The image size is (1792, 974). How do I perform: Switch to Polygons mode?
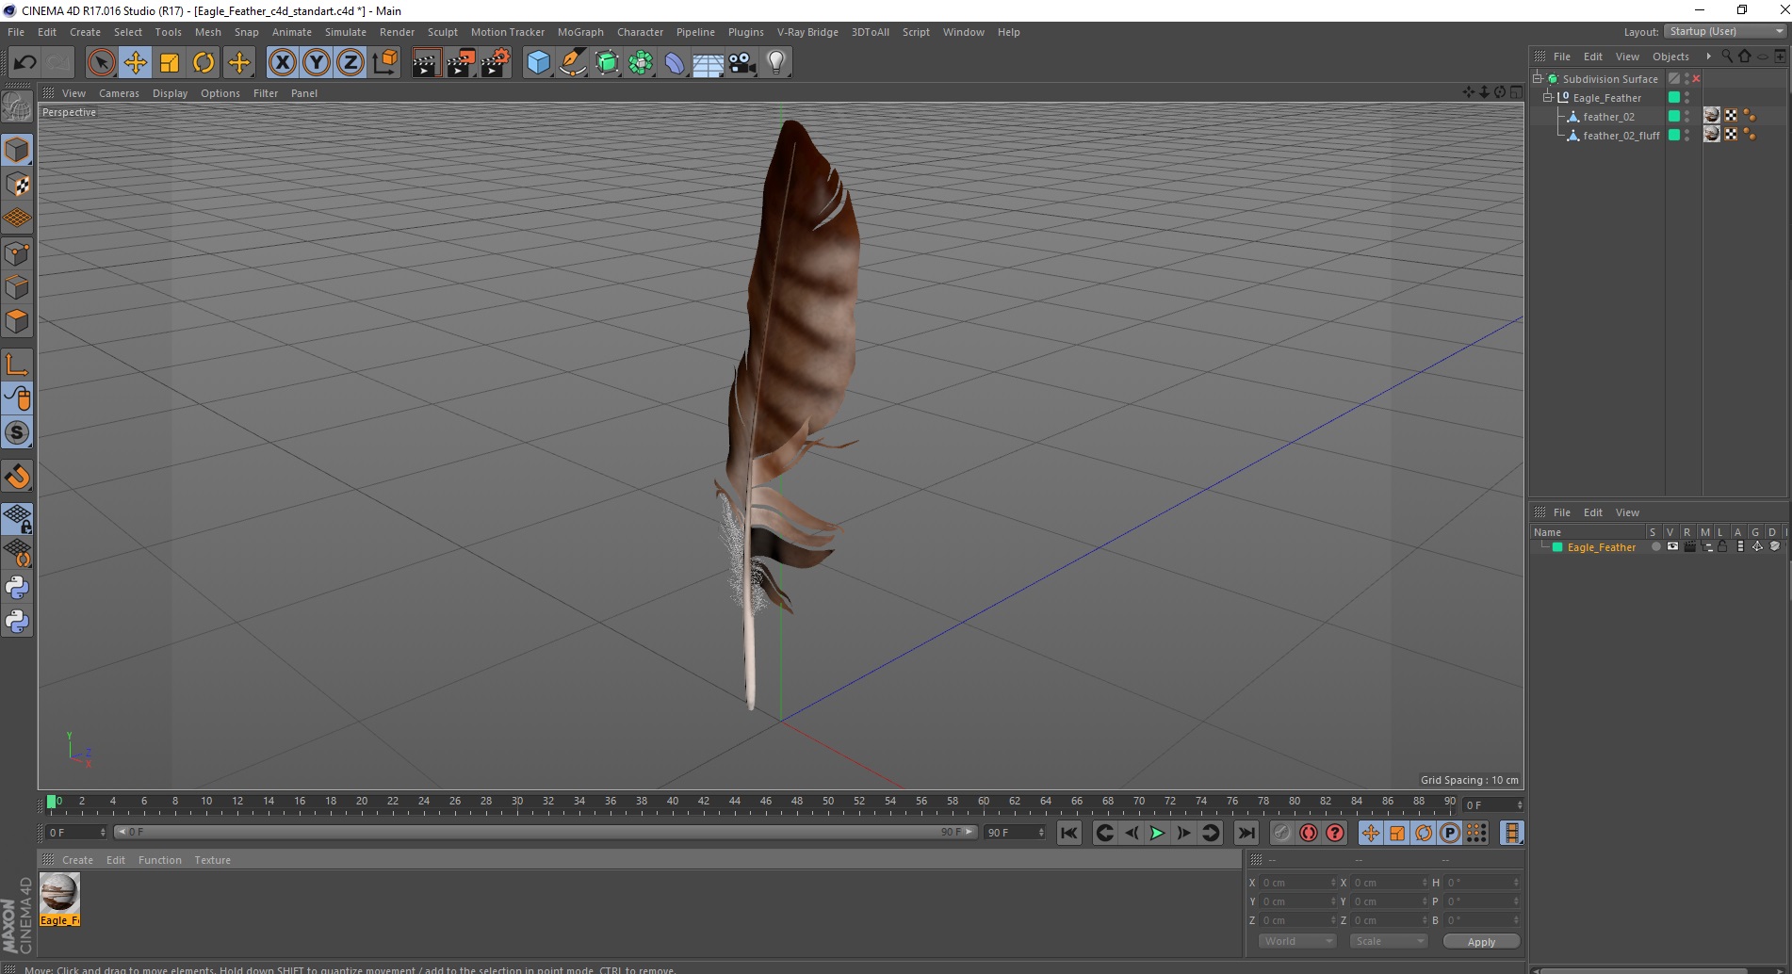click(17, 321)
